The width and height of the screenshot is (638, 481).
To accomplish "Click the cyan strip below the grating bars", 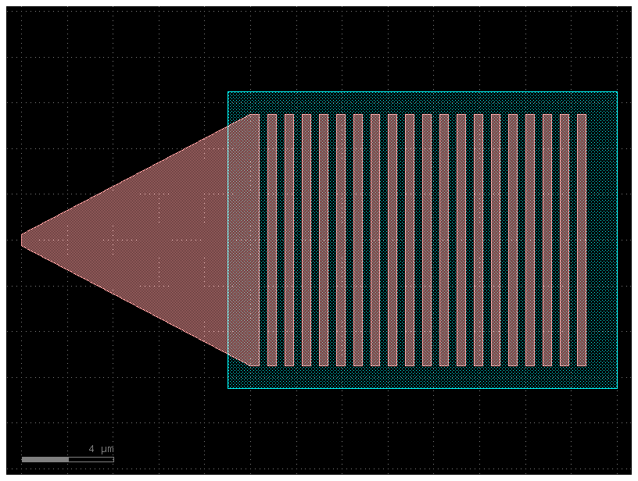I will [422, 377].
